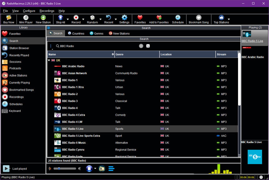The image size is (269, 180).
Task: Play a Random station
Action: click(x=92, y=19)
